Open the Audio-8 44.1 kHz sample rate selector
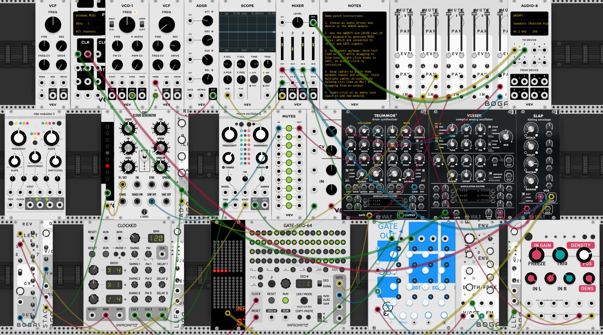Screen dimensions: 603x335 point(521,31)
